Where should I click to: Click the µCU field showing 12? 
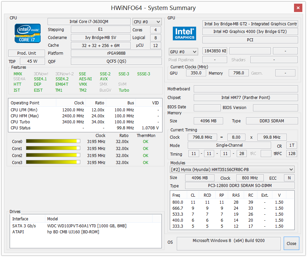155,45
